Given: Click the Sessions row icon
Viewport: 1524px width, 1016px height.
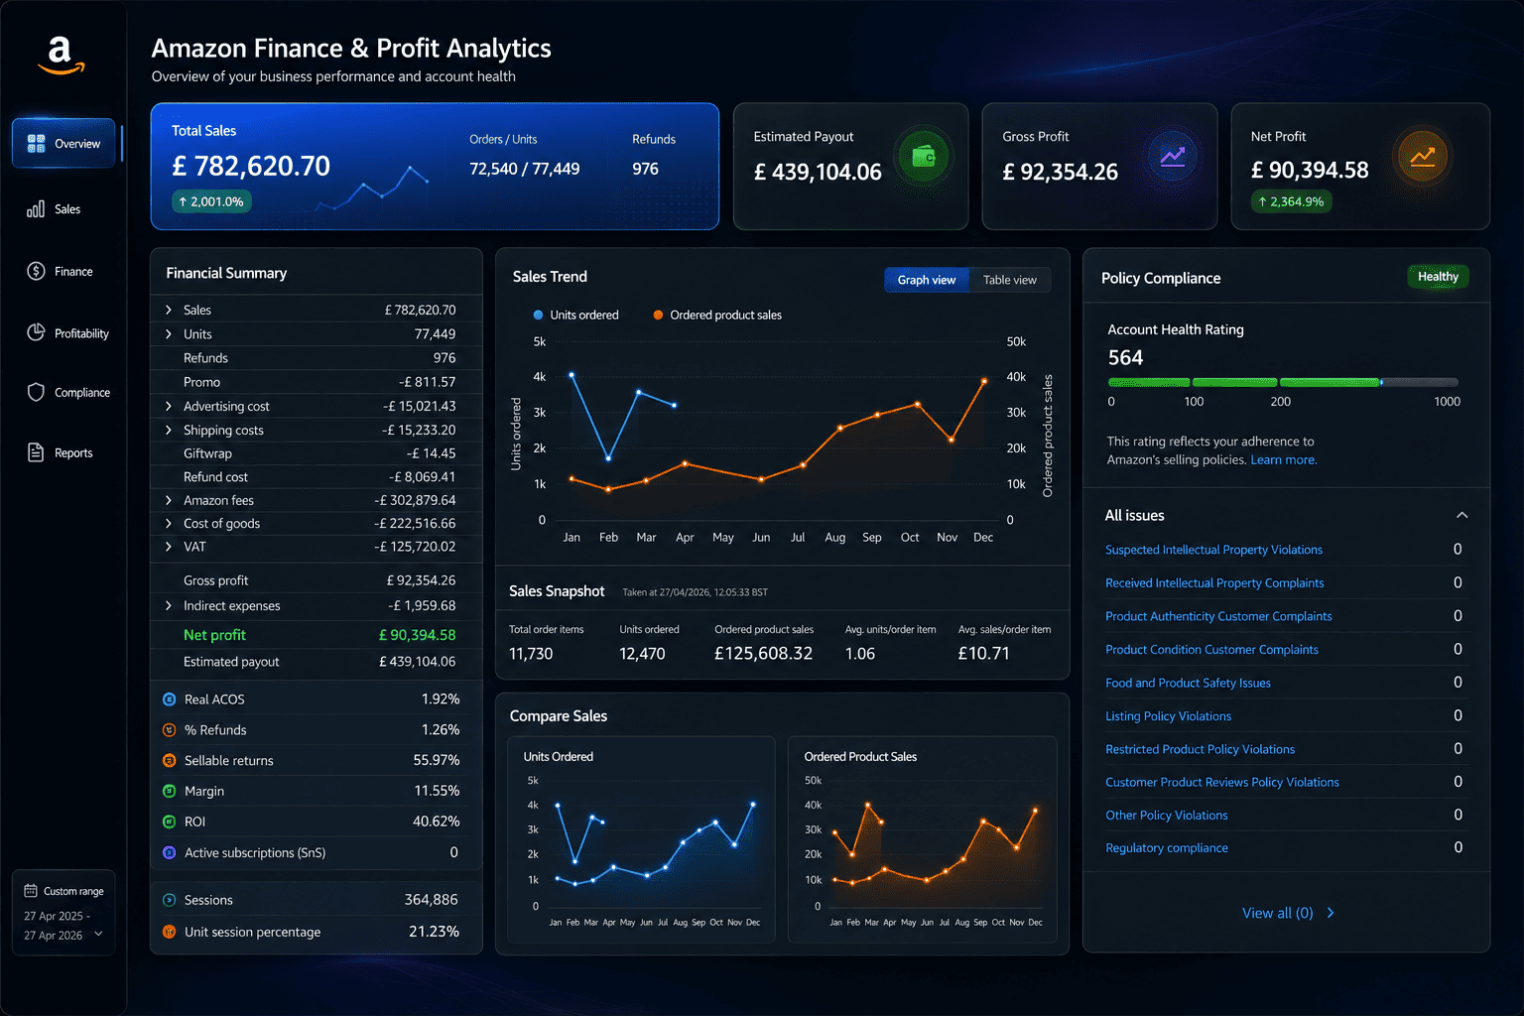Looking at the screenshot, I should pos(169,901).
